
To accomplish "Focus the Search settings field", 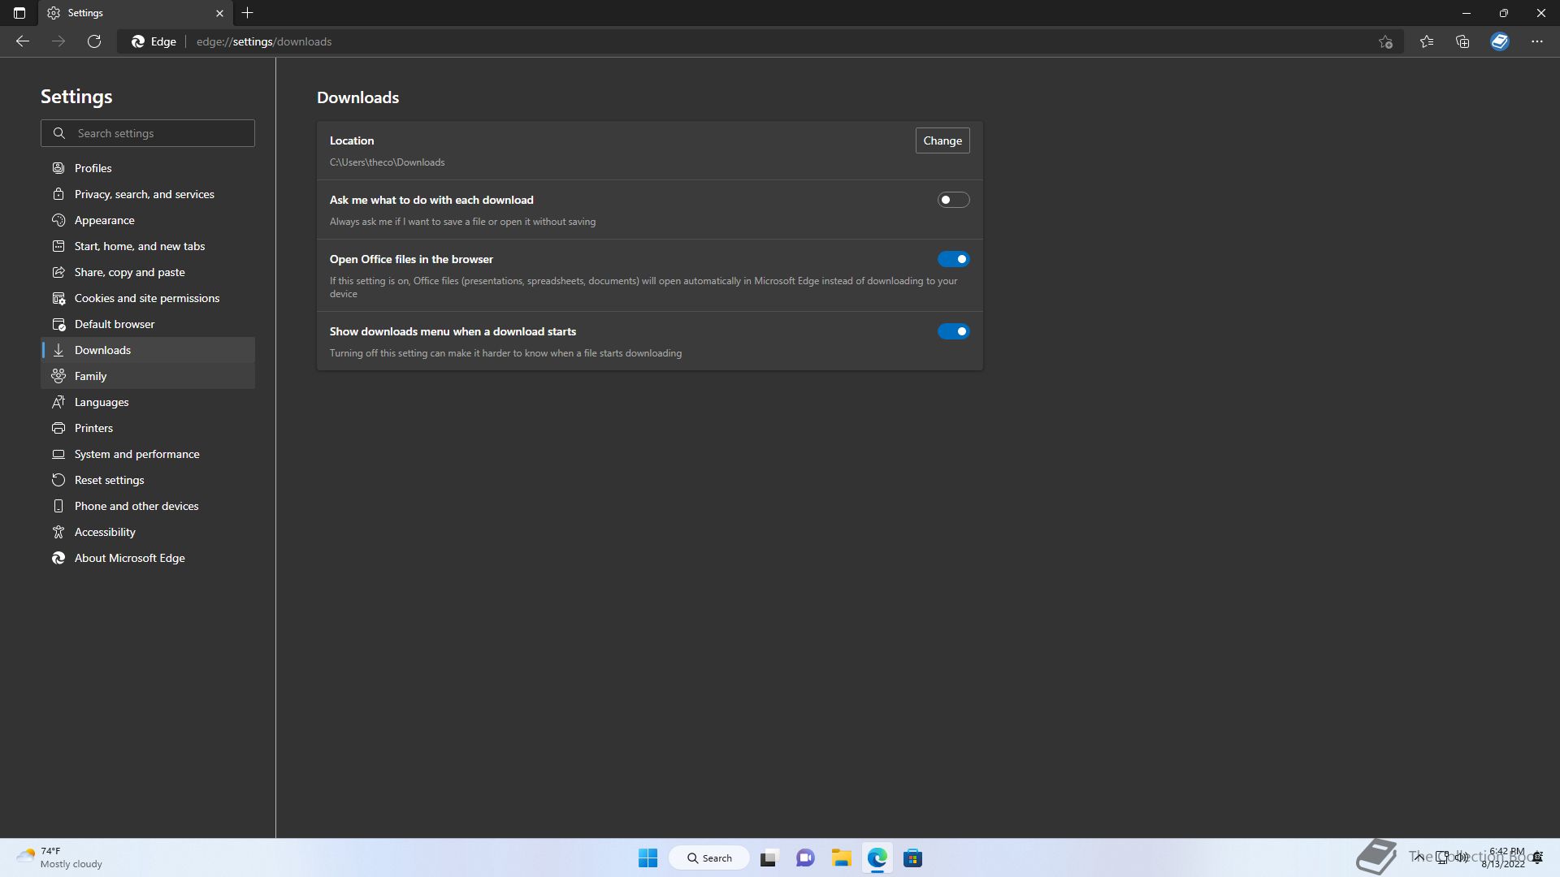I will 148,133.
